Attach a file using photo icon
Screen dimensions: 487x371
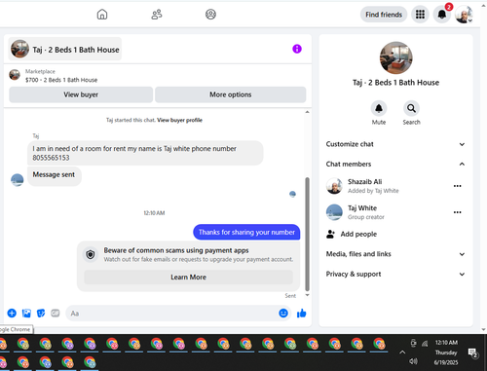point(26,314)
